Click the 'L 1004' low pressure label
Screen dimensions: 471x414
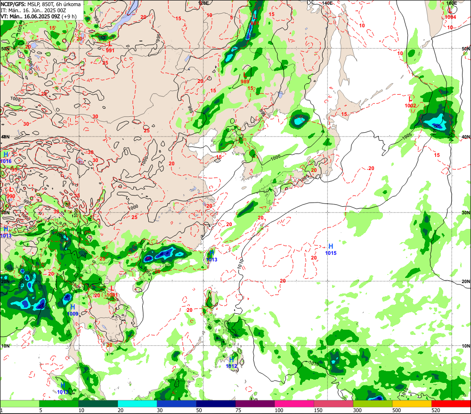[450, 14]
